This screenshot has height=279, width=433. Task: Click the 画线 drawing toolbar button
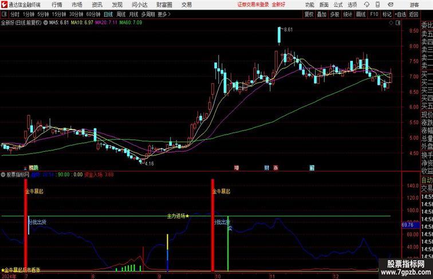(x=361, y=14)
